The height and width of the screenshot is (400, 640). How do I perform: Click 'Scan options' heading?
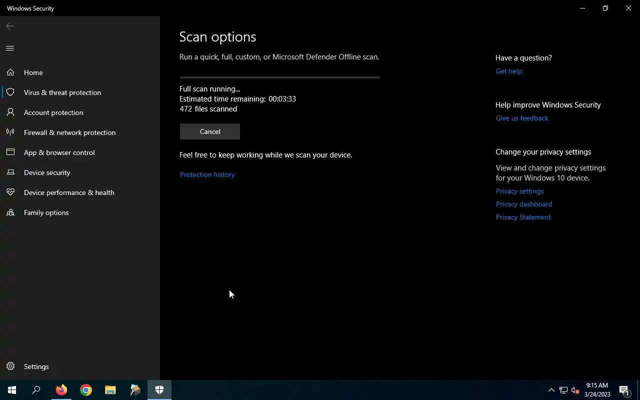click(217, 37)
